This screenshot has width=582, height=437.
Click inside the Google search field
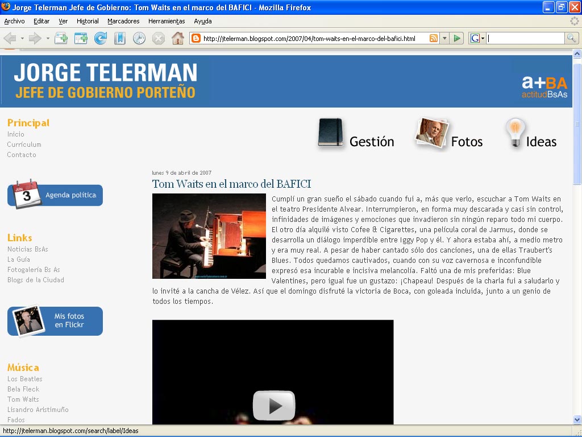526,38
